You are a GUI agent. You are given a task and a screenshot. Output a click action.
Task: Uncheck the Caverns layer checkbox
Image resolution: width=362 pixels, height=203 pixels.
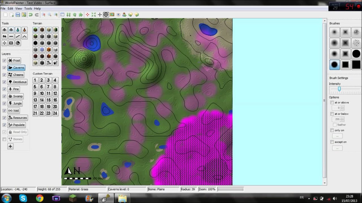[4, 68]
